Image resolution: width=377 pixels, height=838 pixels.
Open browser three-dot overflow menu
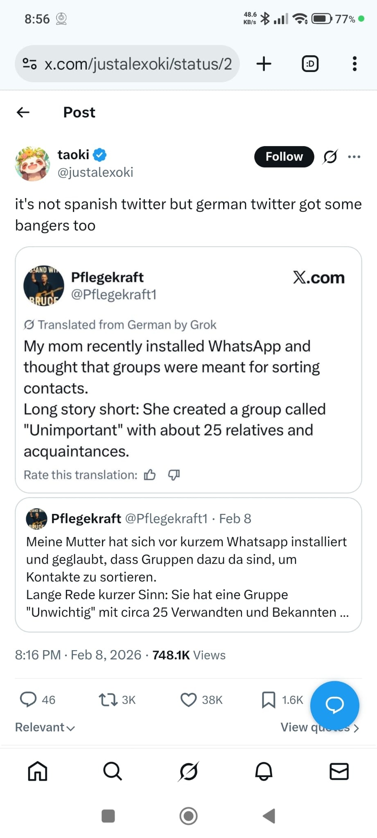[354, 64]
